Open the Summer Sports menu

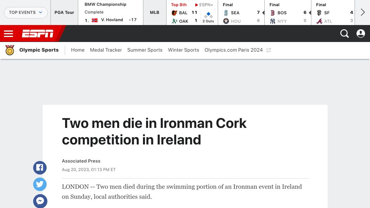(145, 50)
